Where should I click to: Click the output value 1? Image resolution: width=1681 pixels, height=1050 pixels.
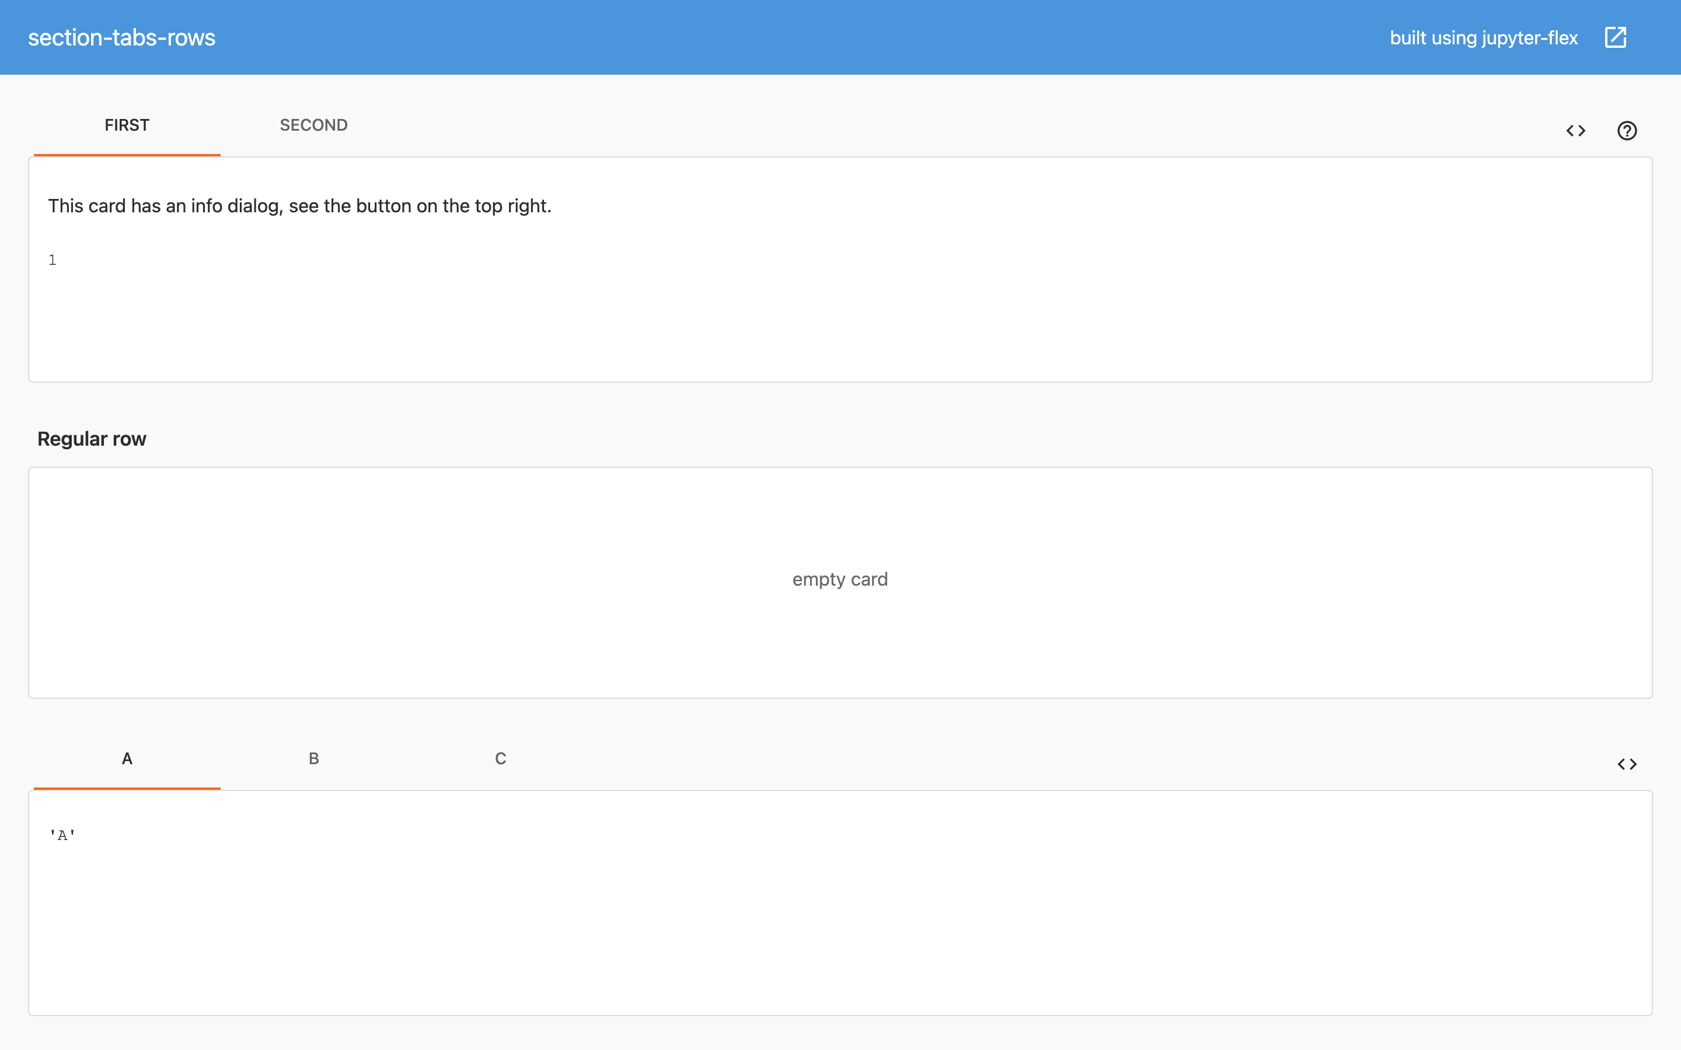pos(52,260)
